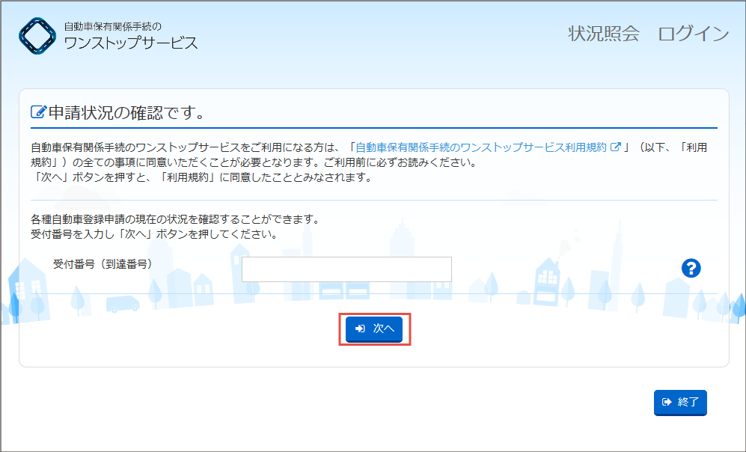The height and width of the screenshot is (452, 746).
Task: Click the text 受付番号を入力し「次へ」ボタンを押してください。
Action: point(154,234)
